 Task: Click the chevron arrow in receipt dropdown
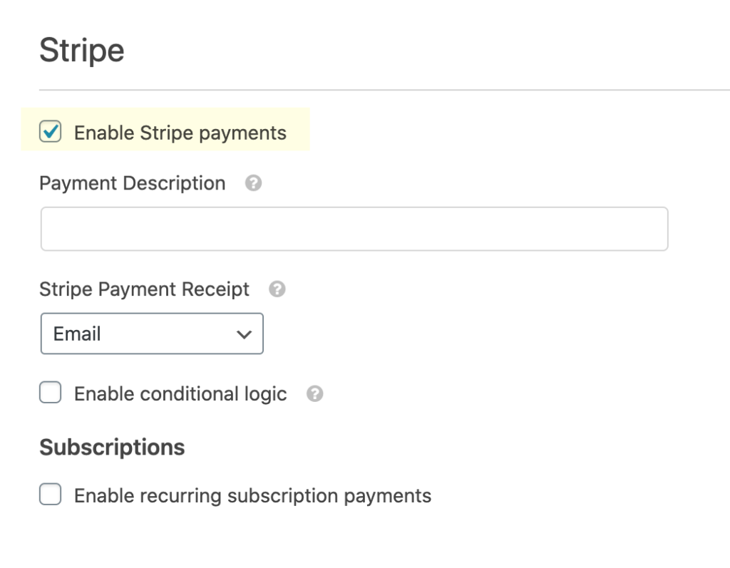point(244,334)
